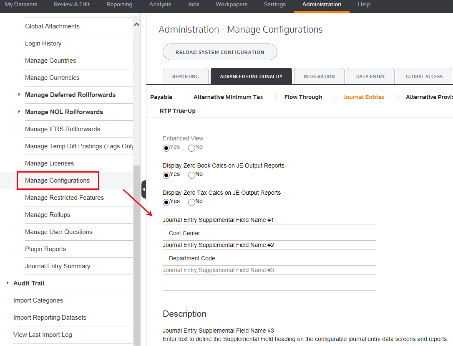
Task: Open the Reporting configuration tab
Action: coord(185,76)
